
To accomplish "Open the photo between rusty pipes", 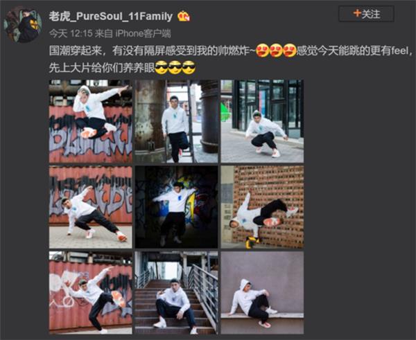I will [x=176, y=121].
